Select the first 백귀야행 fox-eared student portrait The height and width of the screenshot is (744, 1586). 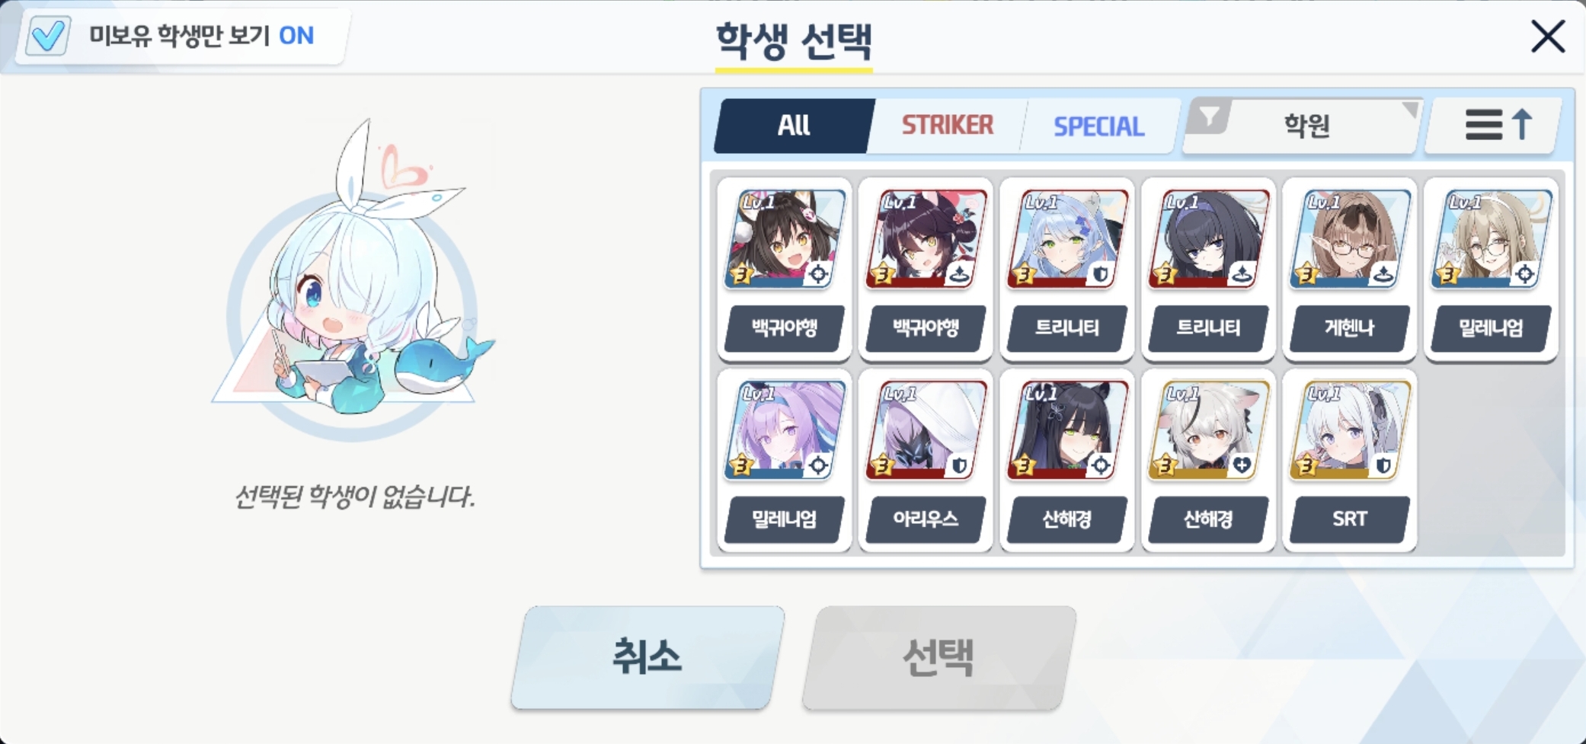coord(785,270)
